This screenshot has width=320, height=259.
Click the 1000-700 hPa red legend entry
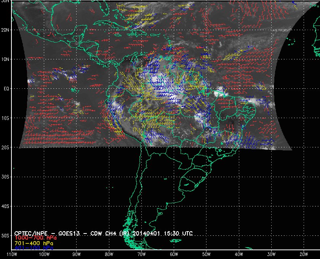(x=35, y=238)
